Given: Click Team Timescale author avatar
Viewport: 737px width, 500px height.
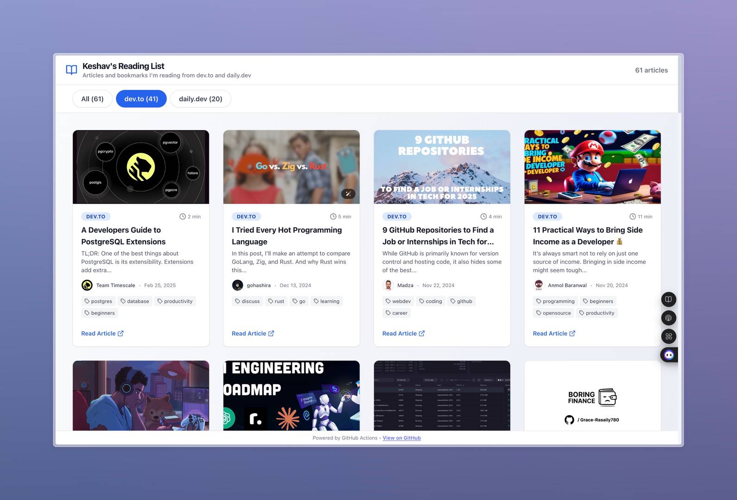Looking at the screenshot, I should [x=87, y=286].
